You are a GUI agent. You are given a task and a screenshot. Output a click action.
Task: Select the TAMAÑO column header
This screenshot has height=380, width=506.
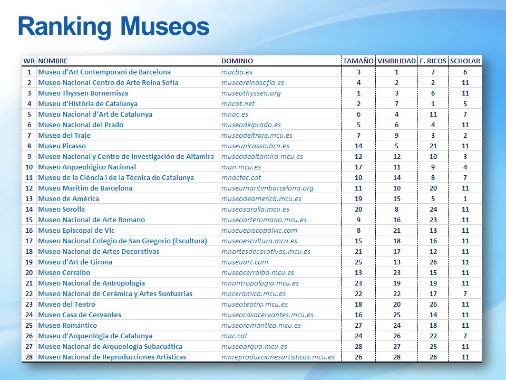click(x=358, y=61)
